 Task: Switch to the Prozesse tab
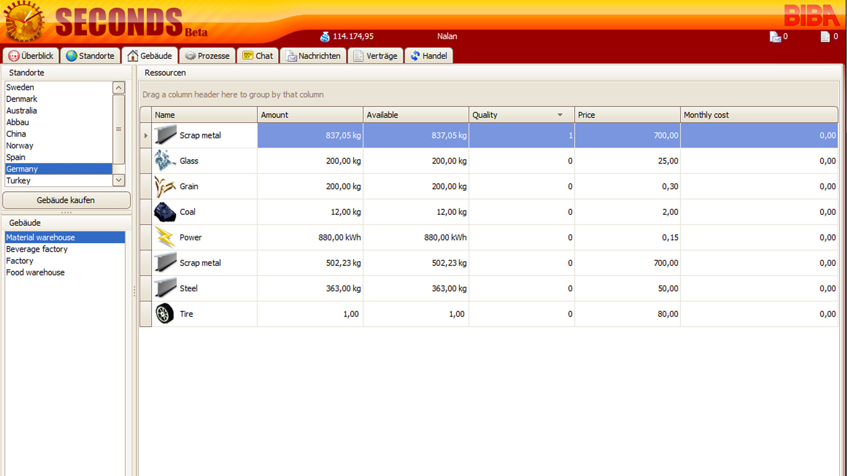coord(207,56)
